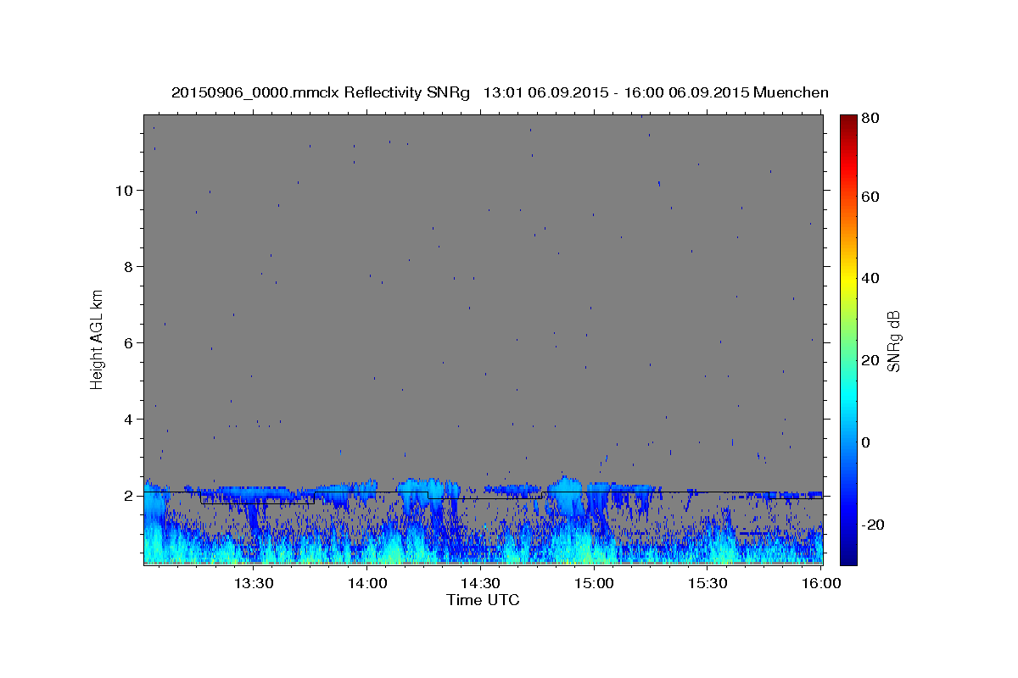Screen dimensions: 1018x678
Task: Click the height tick label 6
Action: tap(129, 342)
